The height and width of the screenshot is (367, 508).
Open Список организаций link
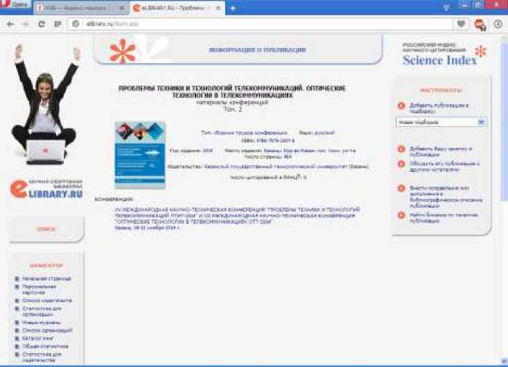[47, 330]
